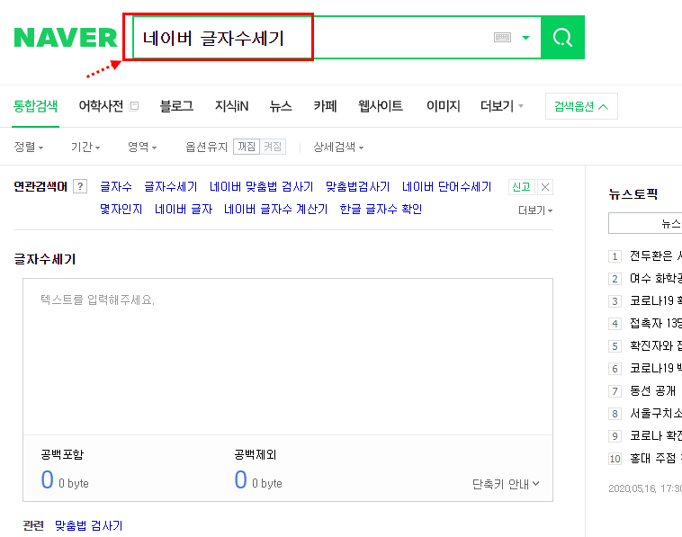The image size is (682, 537).
Task: Select the 통합검색 tab
Action: (35, 106)
